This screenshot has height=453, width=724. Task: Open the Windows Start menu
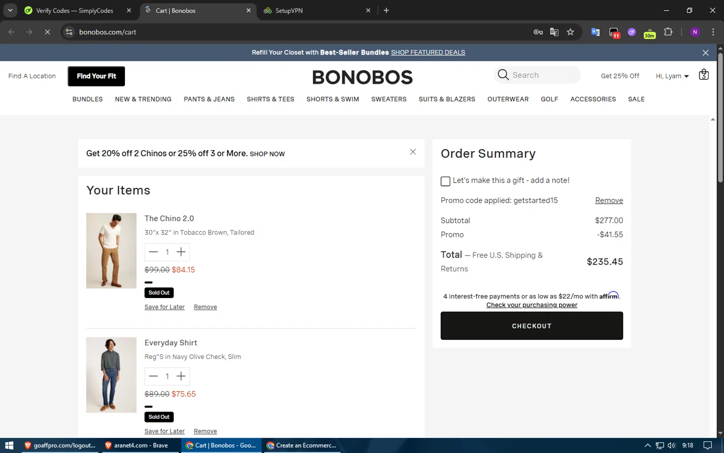[x=9, y=445]
